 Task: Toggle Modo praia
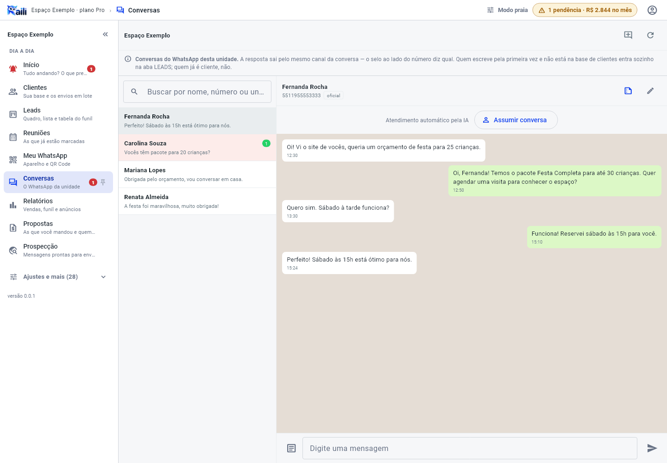(507, 10)
